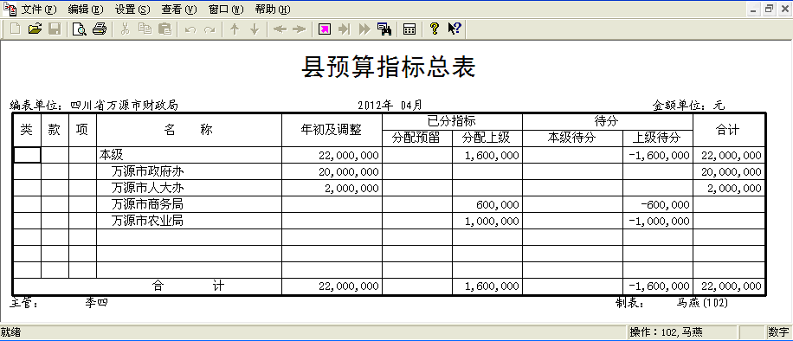
Task: Click the 本级待分 column header
Action: coord(572,138)
